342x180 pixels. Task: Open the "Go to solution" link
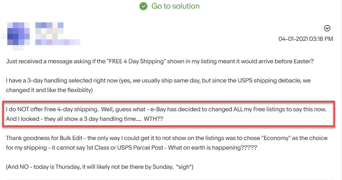point(175,6)
